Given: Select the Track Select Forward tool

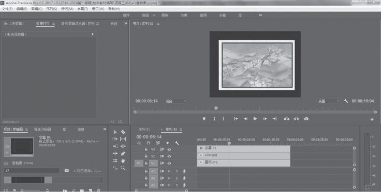Looking at the screenshot, I should (115, 139).
